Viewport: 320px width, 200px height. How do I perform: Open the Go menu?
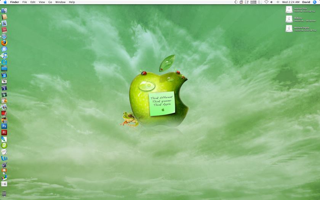(50, 2)
